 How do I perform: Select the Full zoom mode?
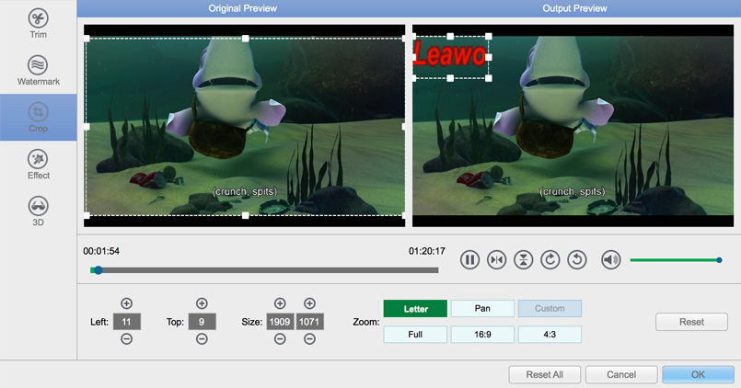pos(415,334)
